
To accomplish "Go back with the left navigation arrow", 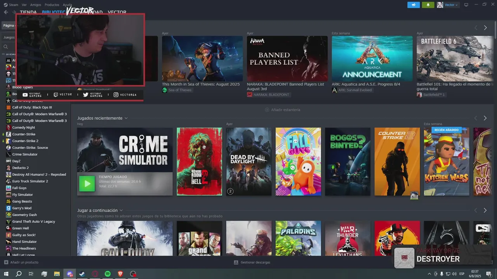I will point(6,12).
